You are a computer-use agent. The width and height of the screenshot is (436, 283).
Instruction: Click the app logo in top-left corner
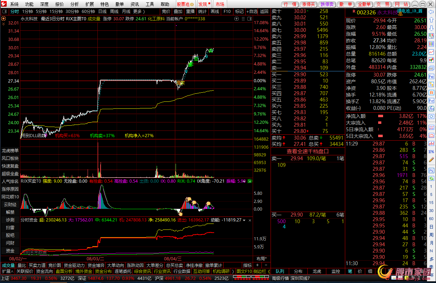click(x=4, y=4)
